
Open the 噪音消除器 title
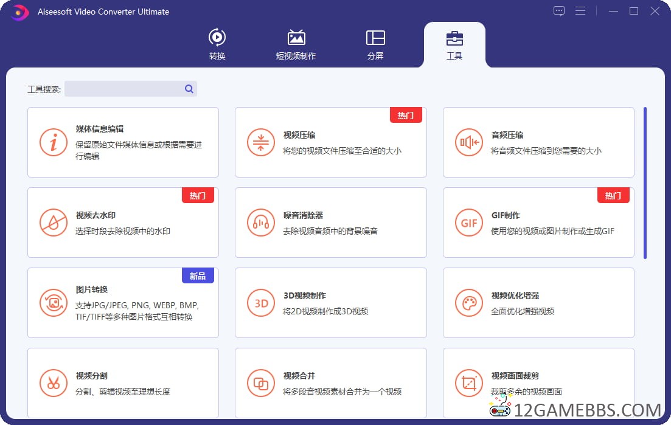(303, 215)
